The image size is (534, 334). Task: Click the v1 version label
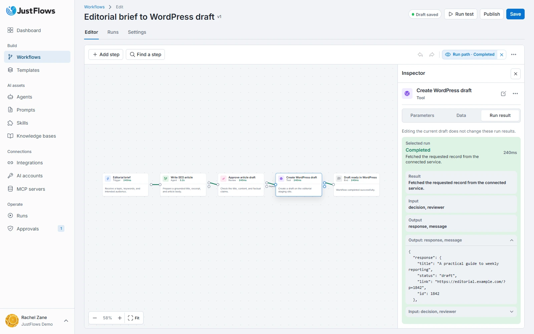tap(219, 17)
